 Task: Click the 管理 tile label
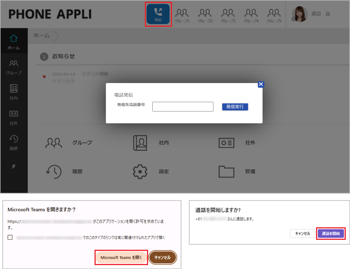tap(250, 171)
